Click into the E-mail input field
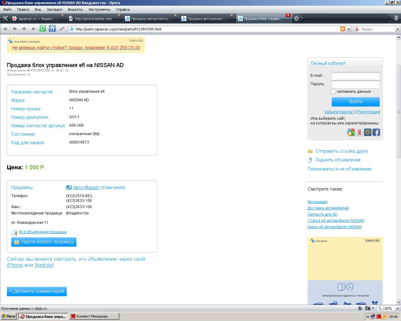The width and height of the screenshot is (401, 321). [x=356, y=76]
